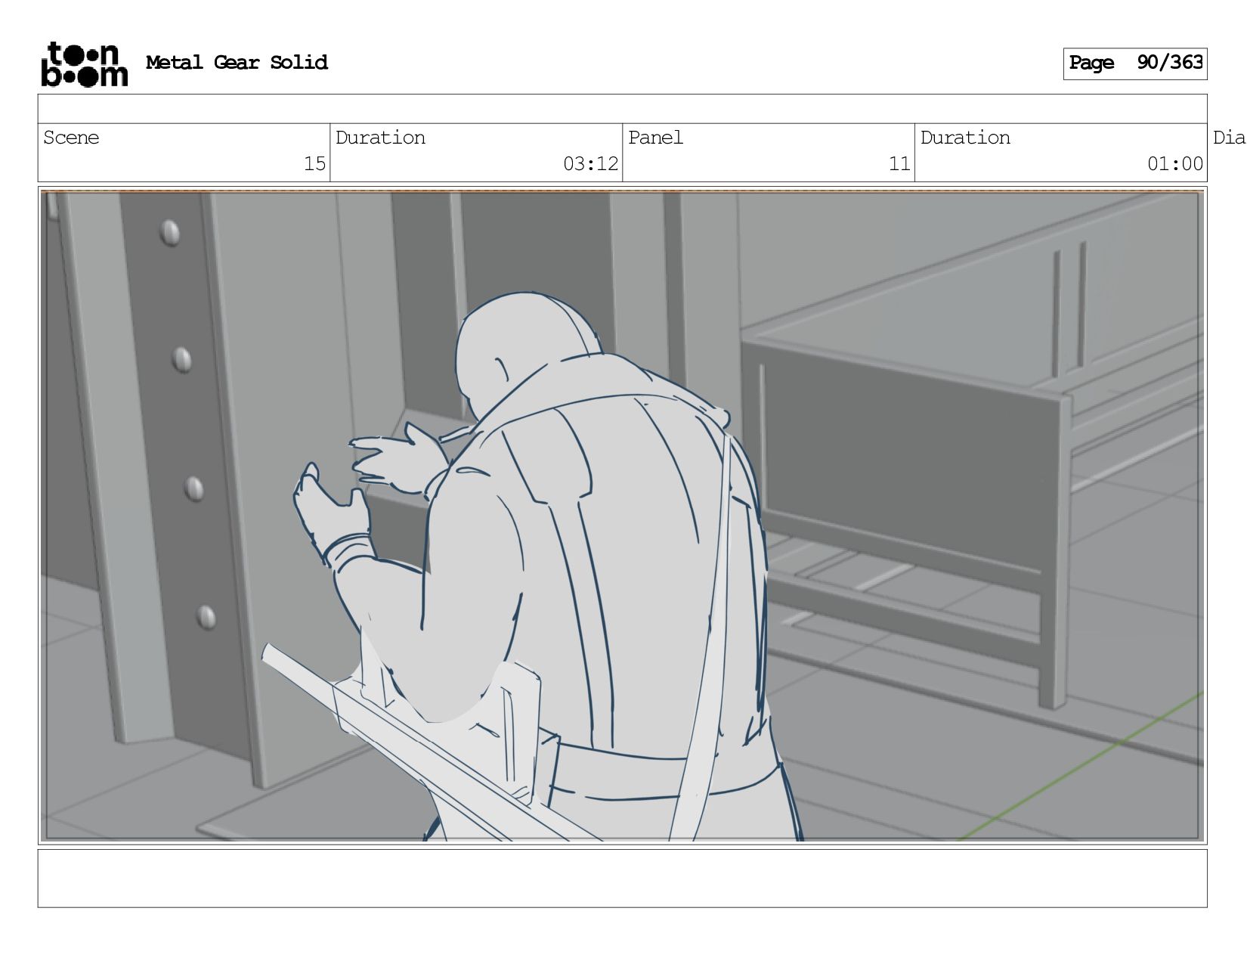
Task: Click the scene duration value '03:12'
Action: point(590,163)
